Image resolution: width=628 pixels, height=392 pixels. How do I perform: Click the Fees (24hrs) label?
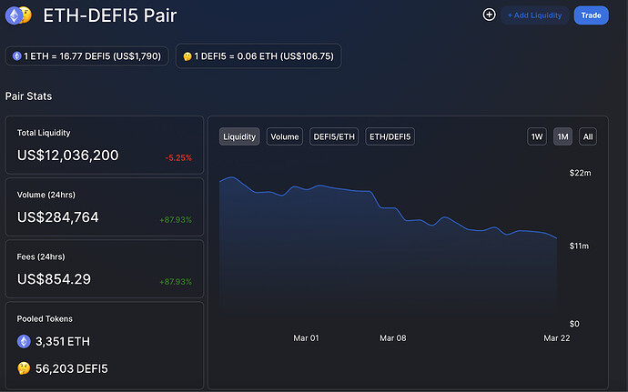(x=41, y=256)
